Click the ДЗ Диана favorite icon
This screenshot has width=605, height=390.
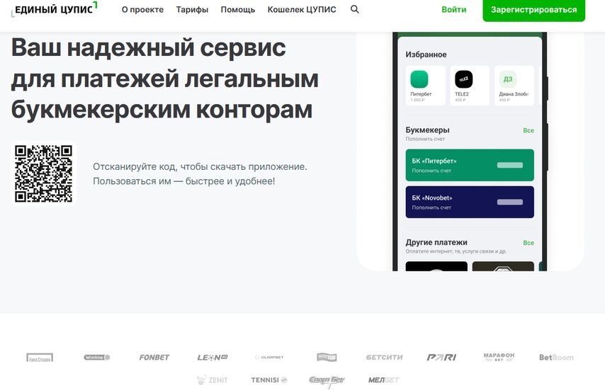tap(508, 79)
